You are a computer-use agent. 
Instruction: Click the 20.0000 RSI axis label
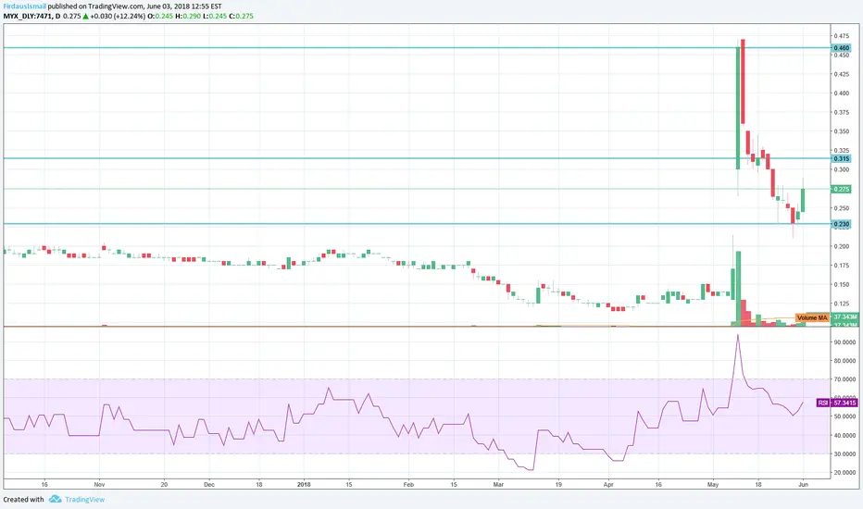click(x=844, y=473)
